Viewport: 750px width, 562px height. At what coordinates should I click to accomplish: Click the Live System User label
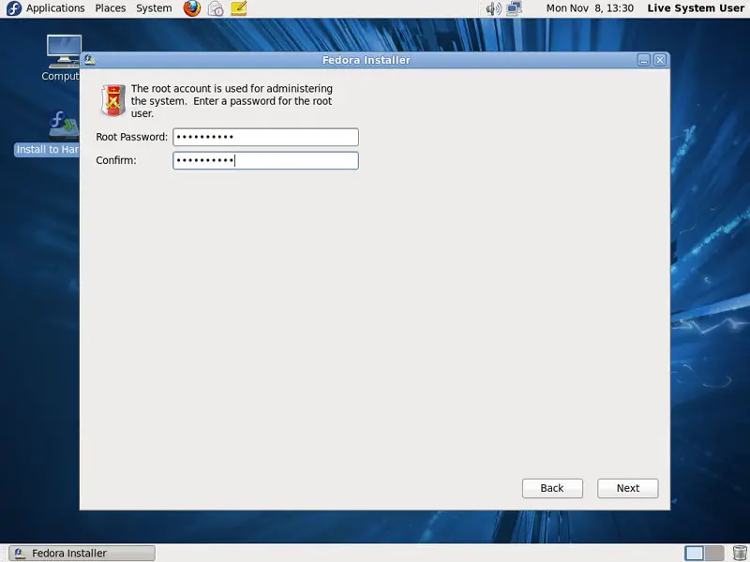coord(696,8)
